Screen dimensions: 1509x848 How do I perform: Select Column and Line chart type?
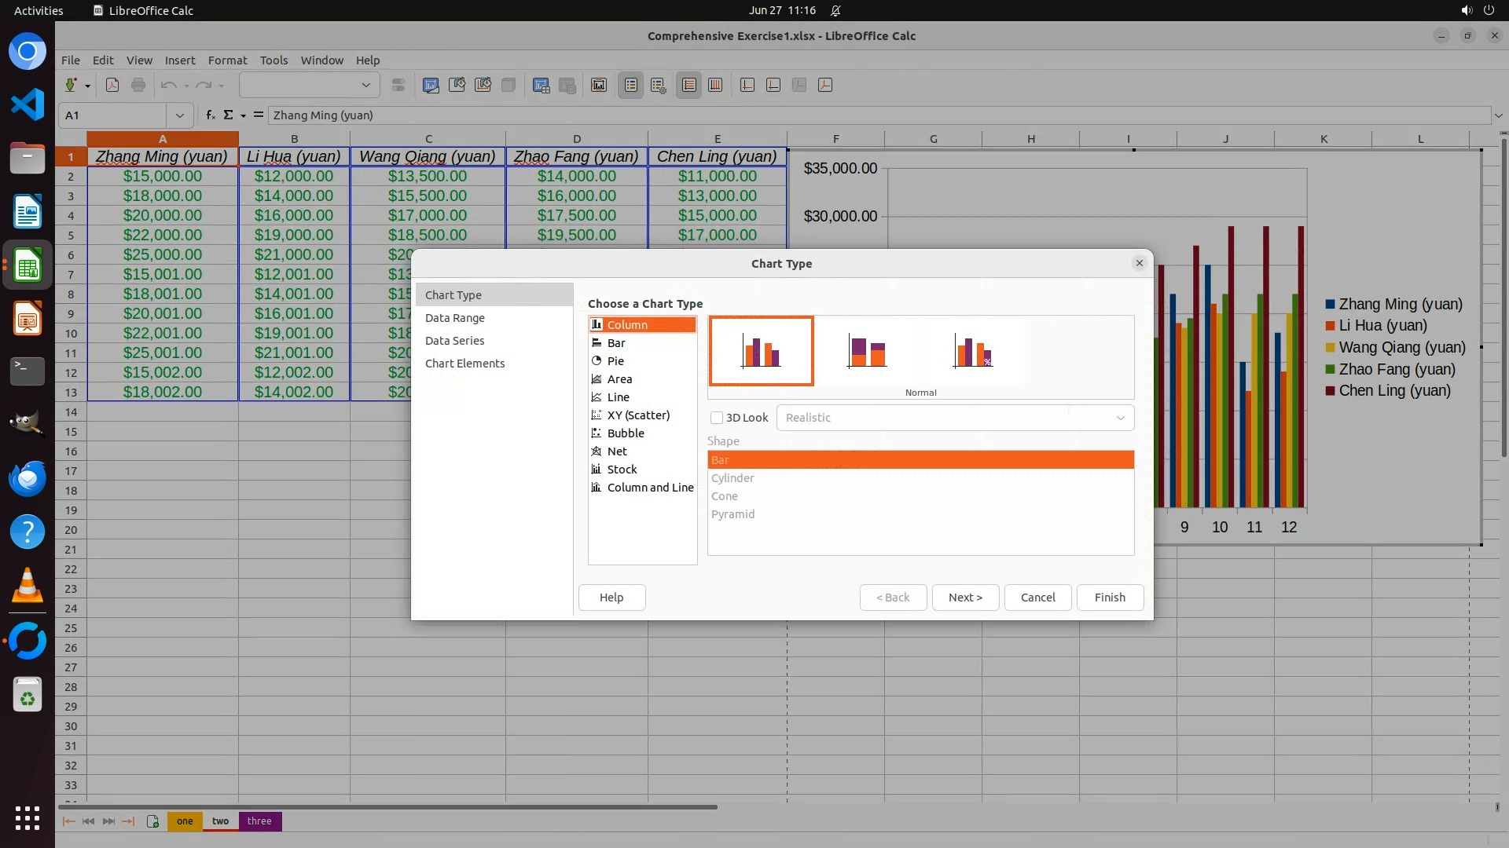(649, 488)
